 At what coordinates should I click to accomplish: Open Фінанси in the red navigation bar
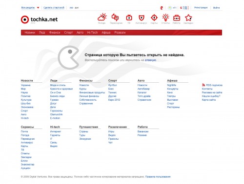click(55, 33)
